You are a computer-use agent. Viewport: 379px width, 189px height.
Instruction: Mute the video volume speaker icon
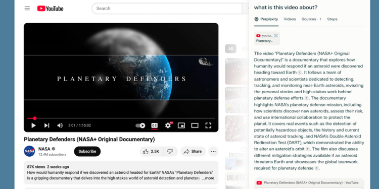pyautogui.click(x=60, y=125)
